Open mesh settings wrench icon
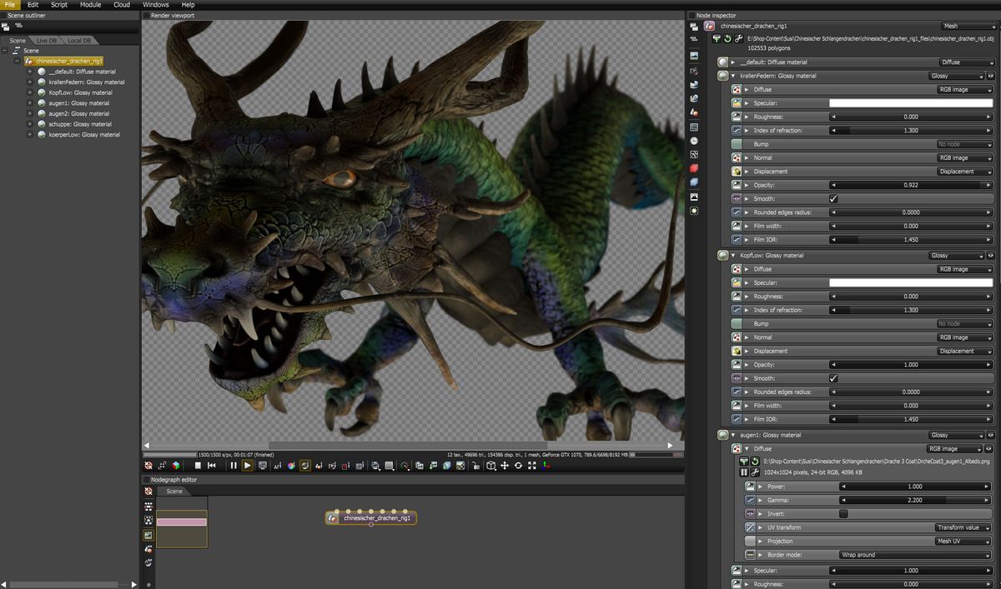 738,38
